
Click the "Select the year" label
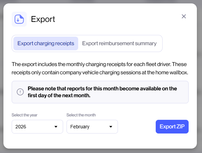[24, 115]
